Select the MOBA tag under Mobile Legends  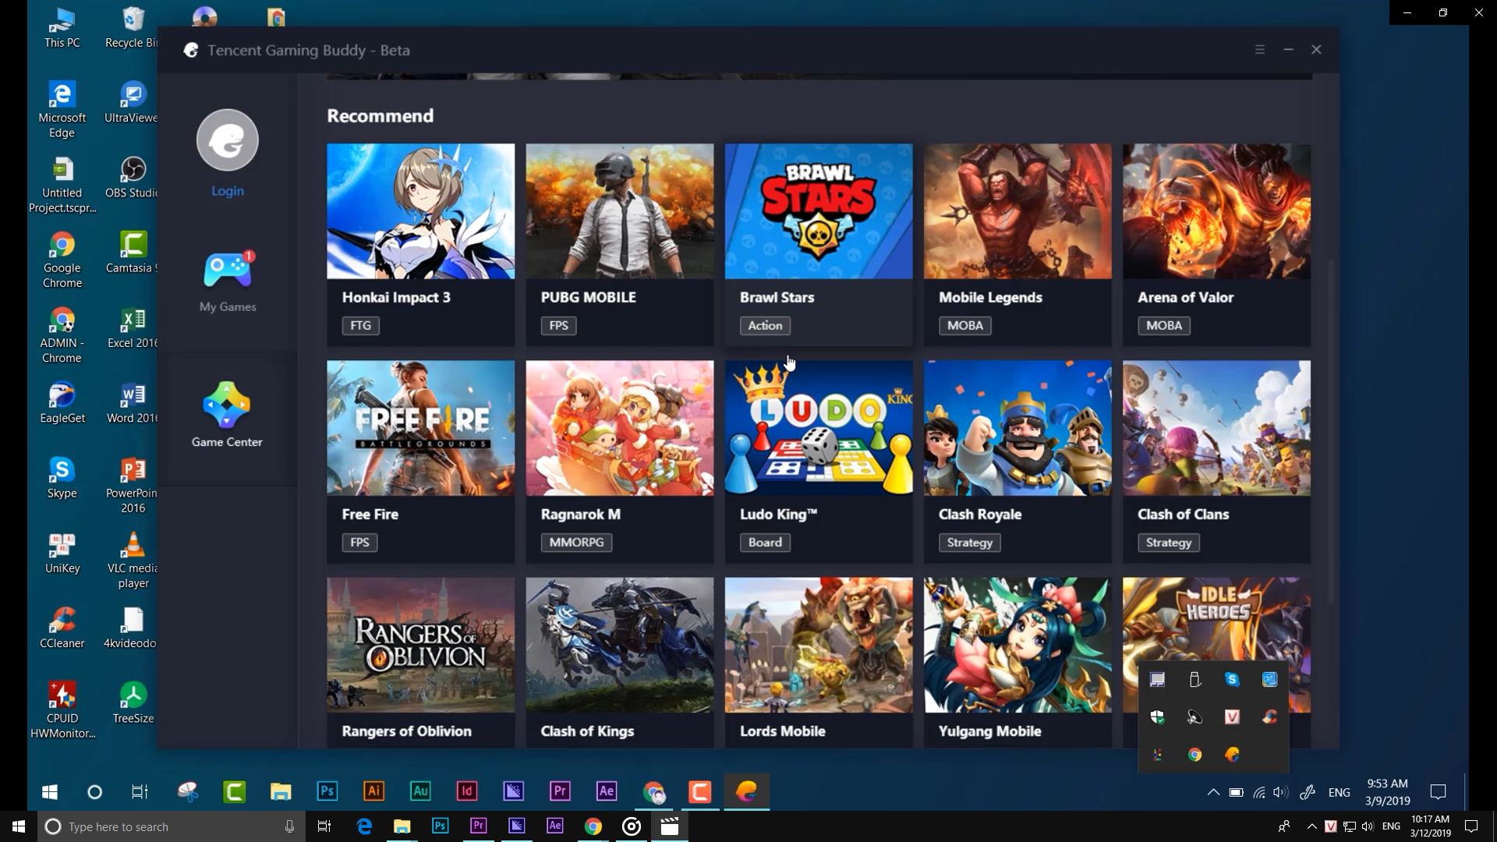click(x=965, y=325)
